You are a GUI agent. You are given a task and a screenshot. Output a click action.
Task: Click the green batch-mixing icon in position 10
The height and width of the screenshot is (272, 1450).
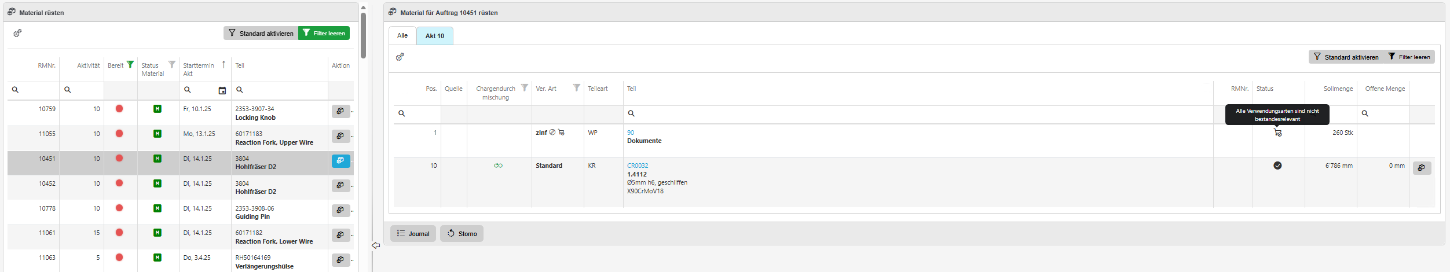coord(498,166)
